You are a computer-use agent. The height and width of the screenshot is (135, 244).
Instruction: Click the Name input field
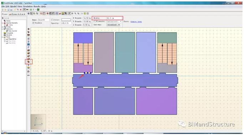44,20
